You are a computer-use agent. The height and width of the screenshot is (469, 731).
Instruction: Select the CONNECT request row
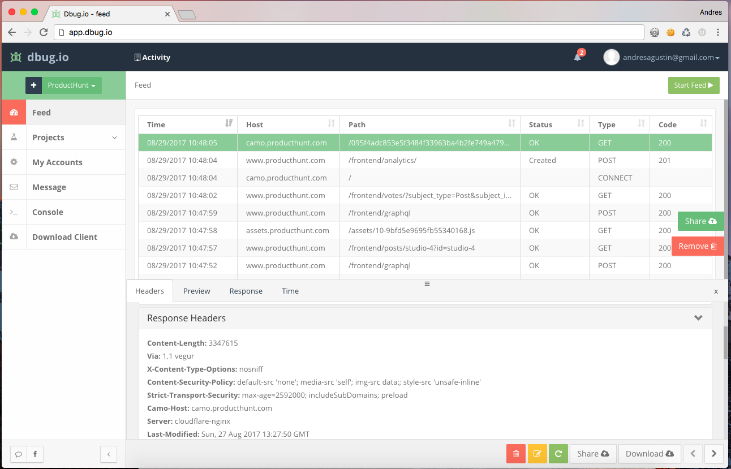(x=425, y=178)
